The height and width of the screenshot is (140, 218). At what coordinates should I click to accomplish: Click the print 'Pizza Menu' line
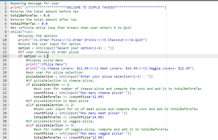click(x=46, y=64)
